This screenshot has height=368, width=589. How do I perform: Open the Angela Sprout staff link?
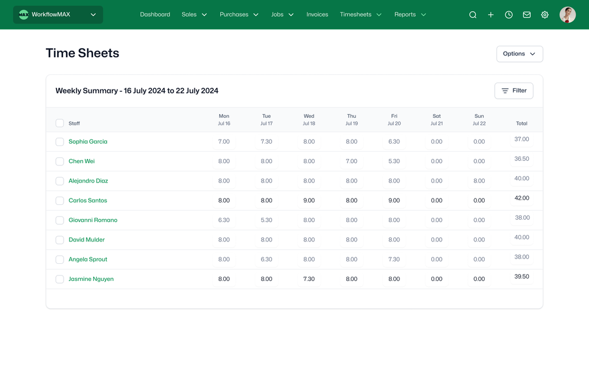[x=88, y=260]
